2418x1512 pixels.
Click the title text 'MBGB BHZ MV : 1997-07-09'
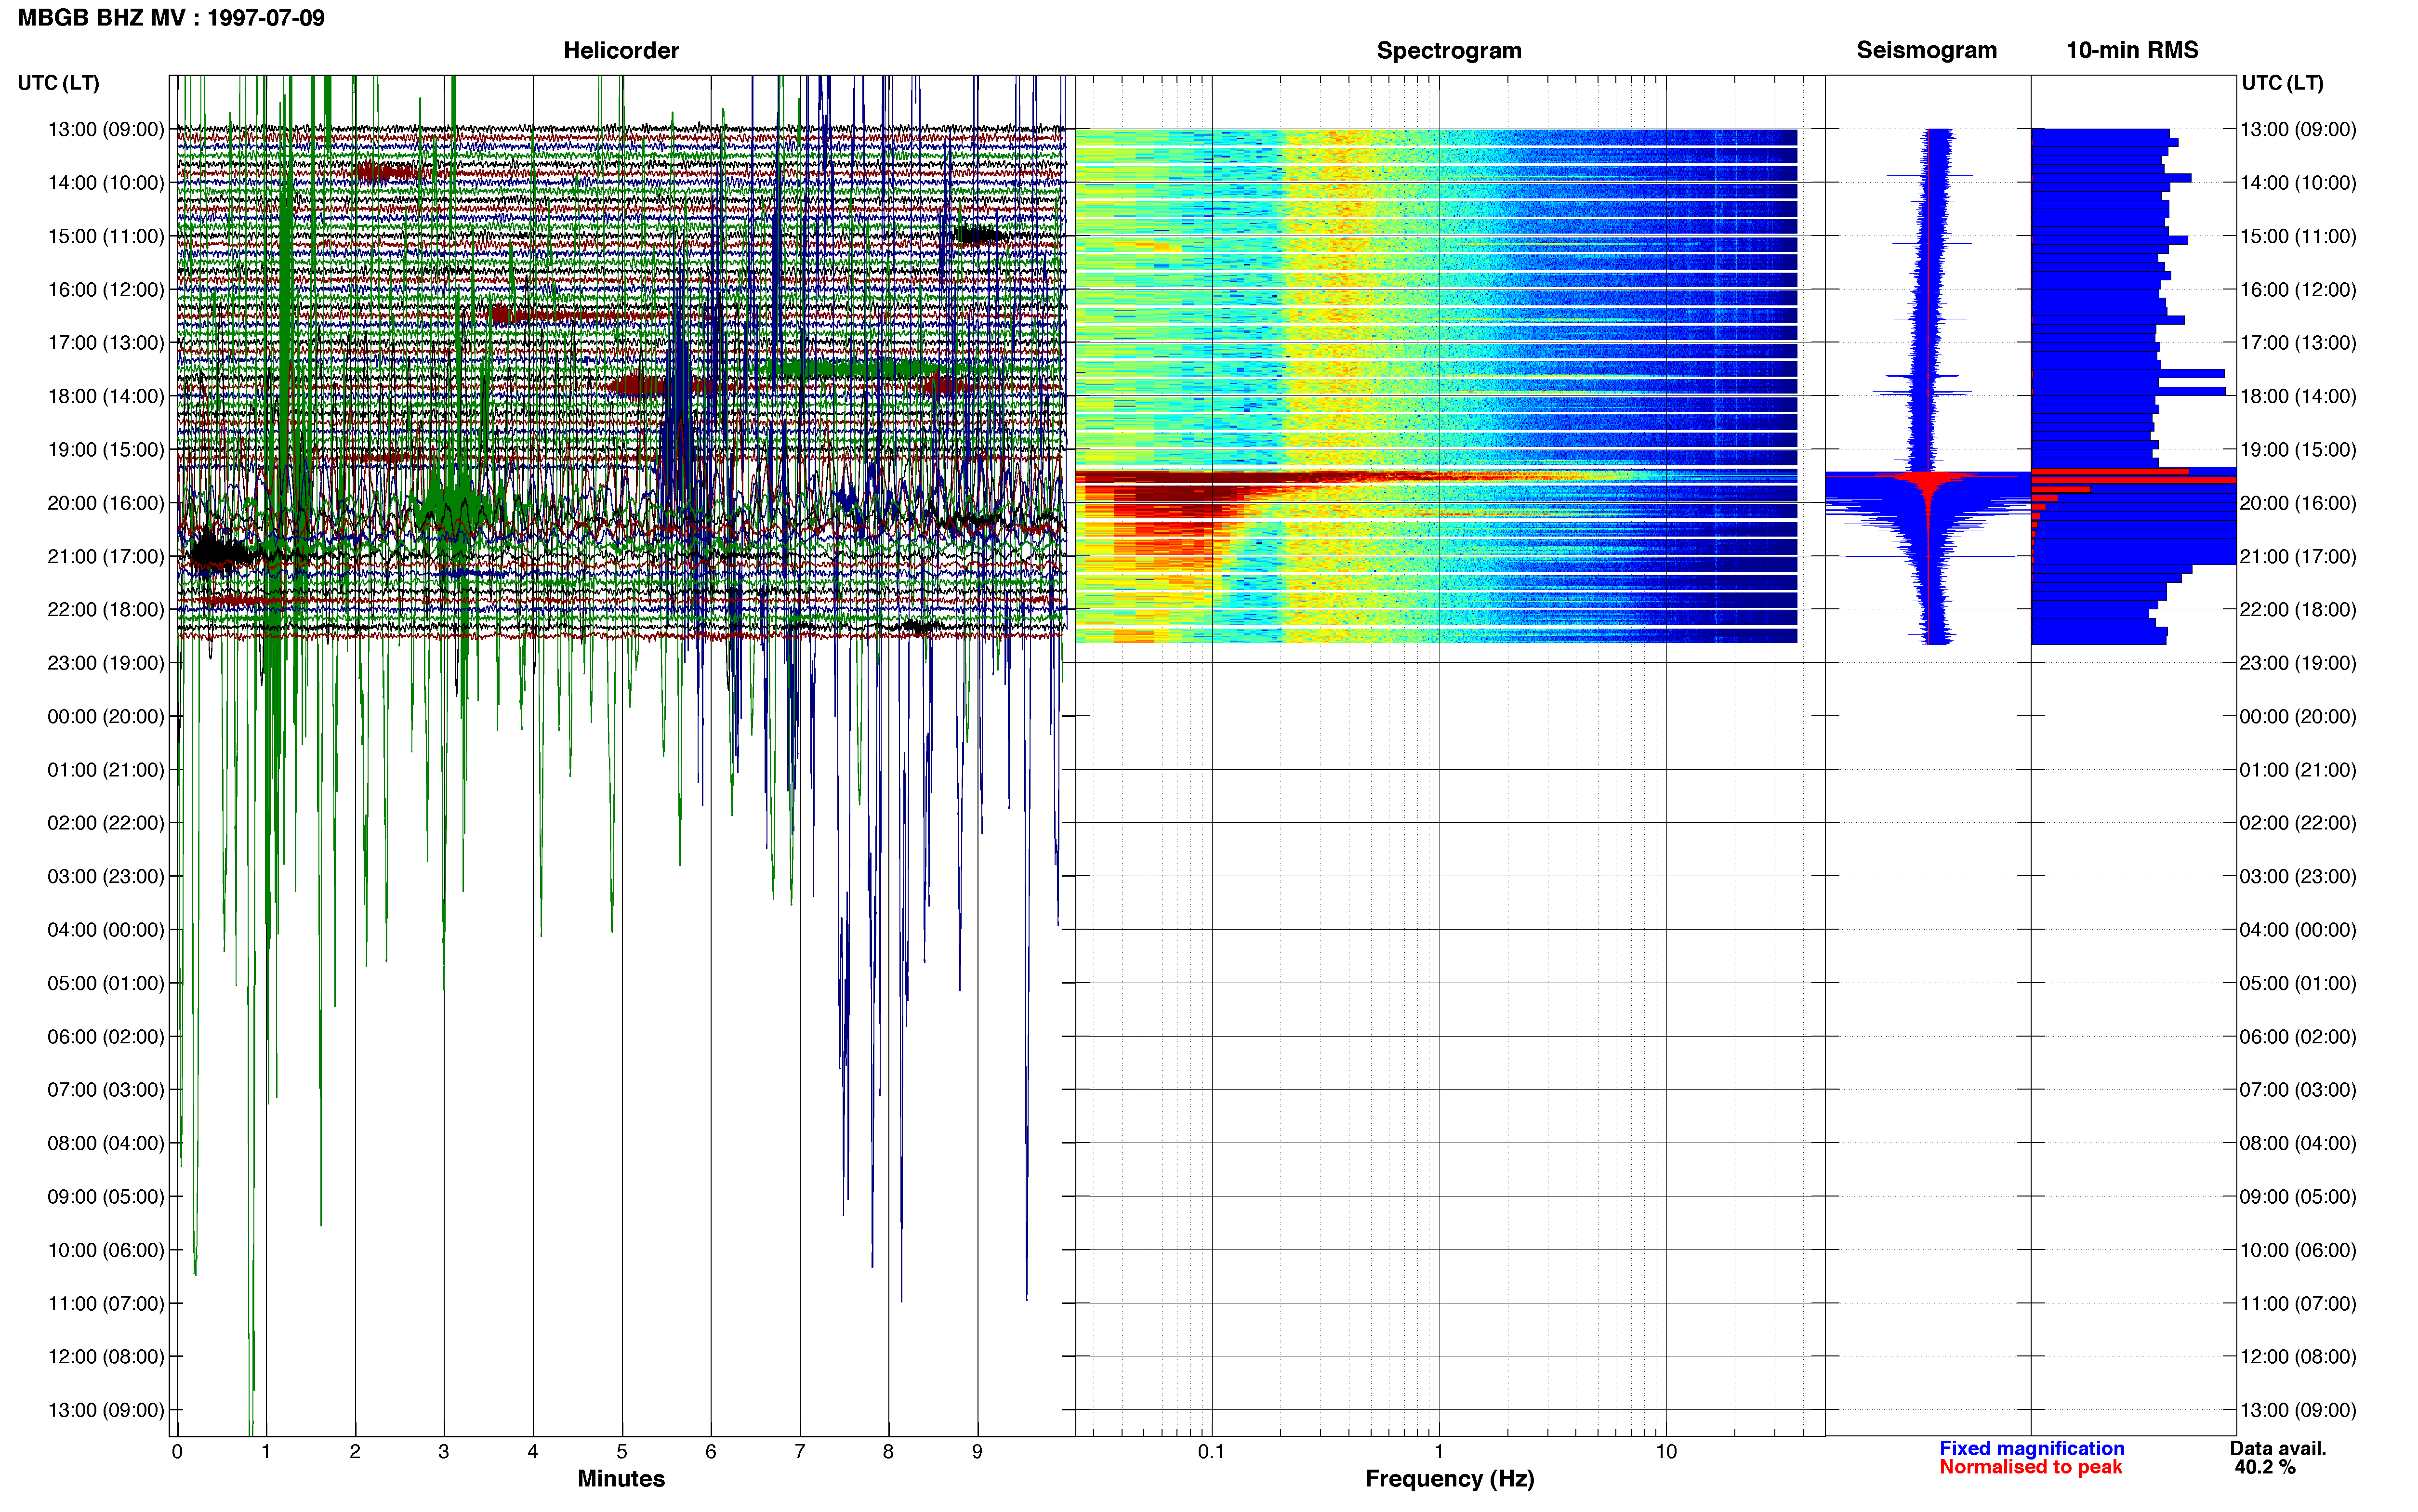click(171, 18)
